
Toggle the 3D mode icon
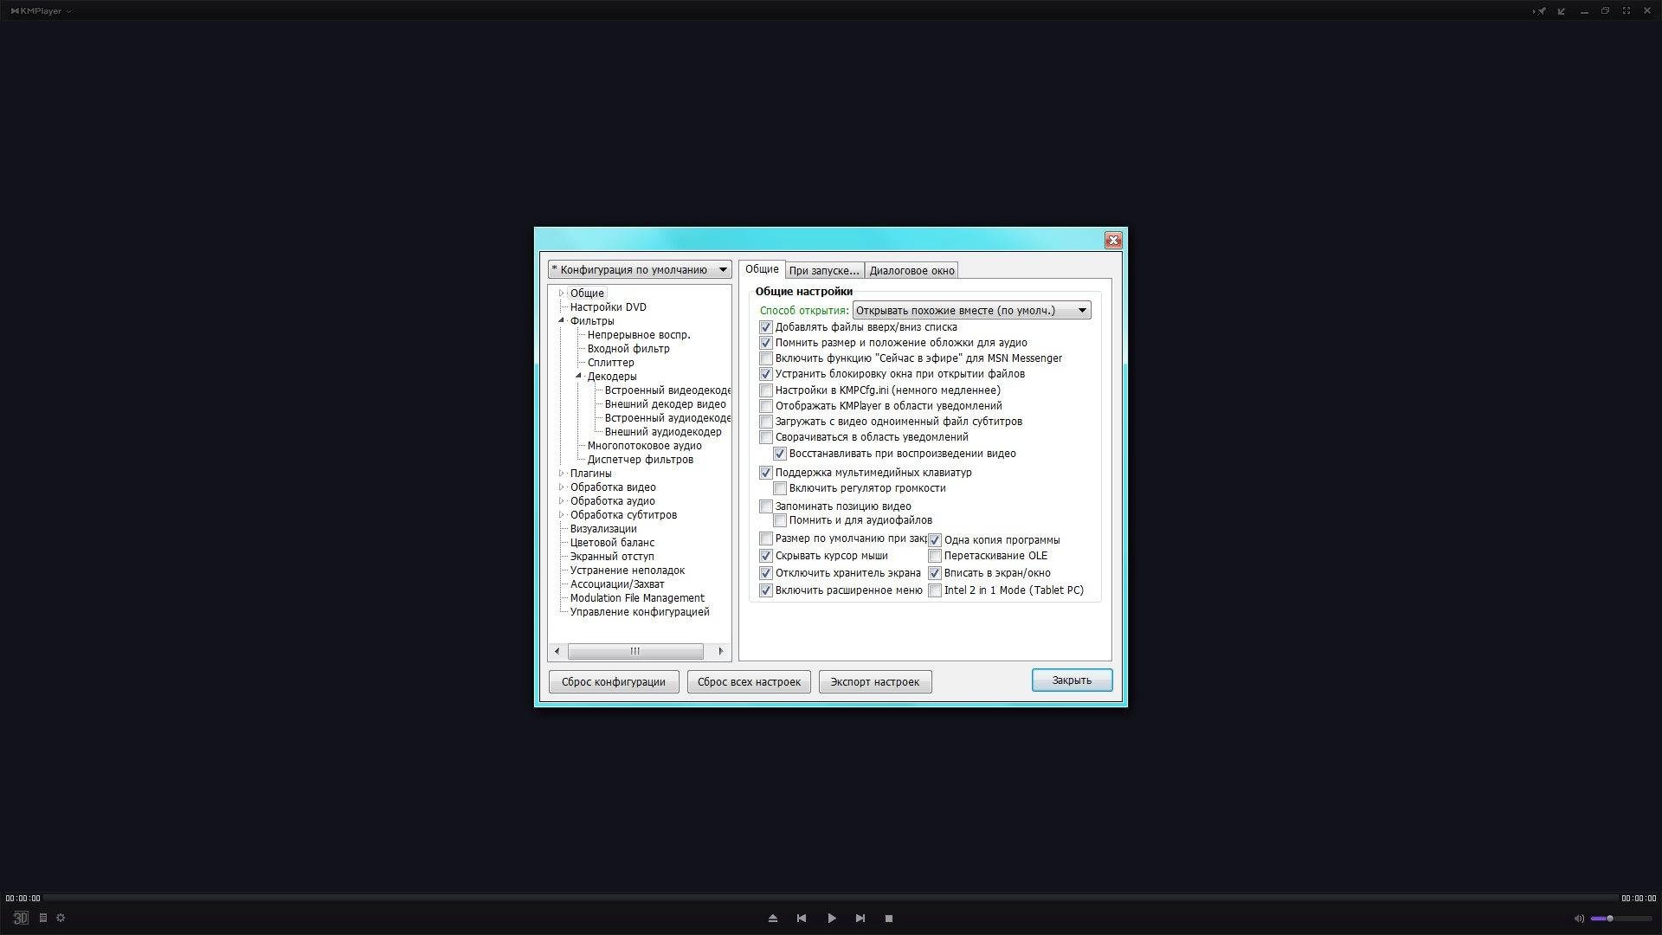(21, 918)
